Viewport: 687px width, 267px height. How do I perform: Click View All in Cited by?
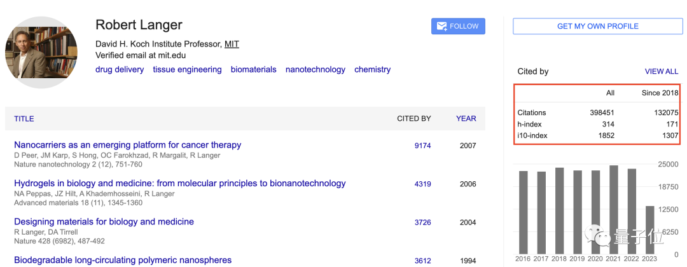coord(662,72)
